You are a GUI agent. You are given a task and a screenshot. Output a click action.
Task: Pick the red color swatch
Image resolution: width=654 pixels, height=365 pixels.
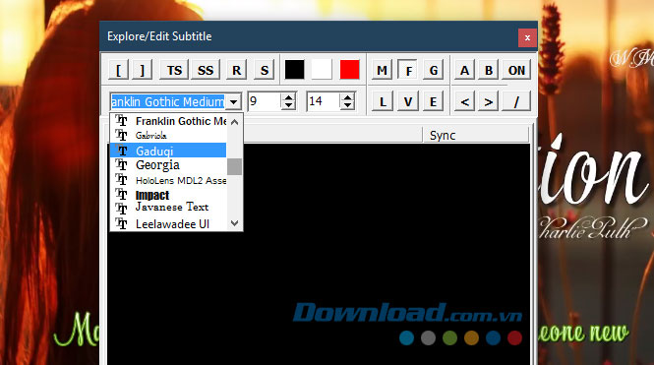(349, 69)
